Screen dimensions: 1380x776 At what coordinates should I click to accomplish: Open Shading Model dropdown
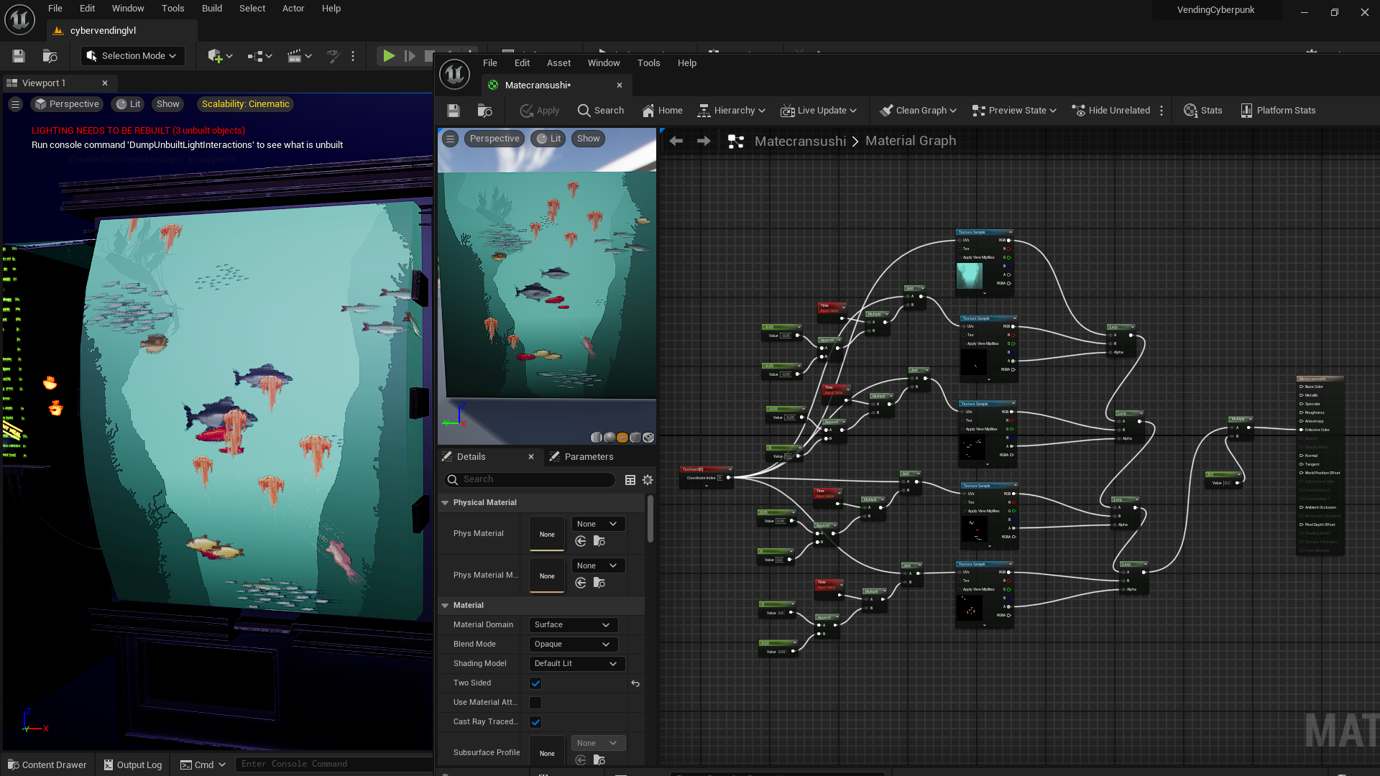576,664
